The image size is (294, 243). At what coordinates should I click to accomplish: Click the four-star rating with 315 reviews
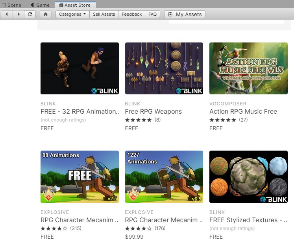click(x=61, y=228)
